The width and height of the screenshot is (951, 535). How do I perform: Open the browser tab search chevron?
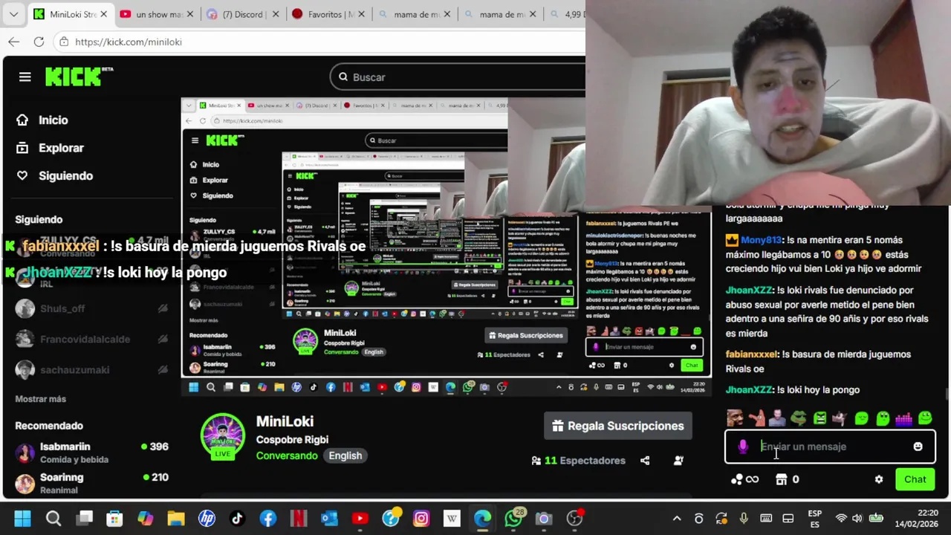13,14
